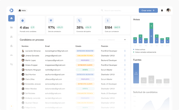Click the notifications bell icon
The width and height of the screenshot is (179, 110).
coord(162,11)
